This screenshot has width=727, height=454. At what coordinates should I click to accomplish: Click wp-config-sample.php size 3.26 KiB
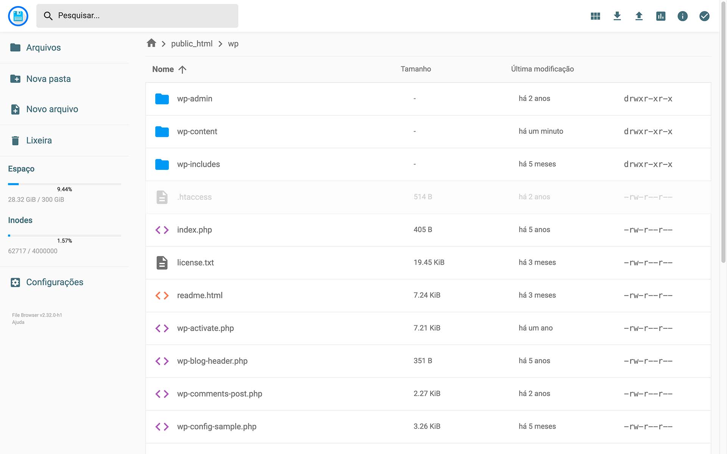(x=427, y=426)
